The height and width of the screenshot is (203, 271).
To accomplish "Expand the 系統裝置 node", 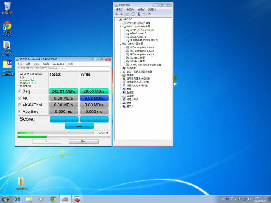I will click(121, 68).
